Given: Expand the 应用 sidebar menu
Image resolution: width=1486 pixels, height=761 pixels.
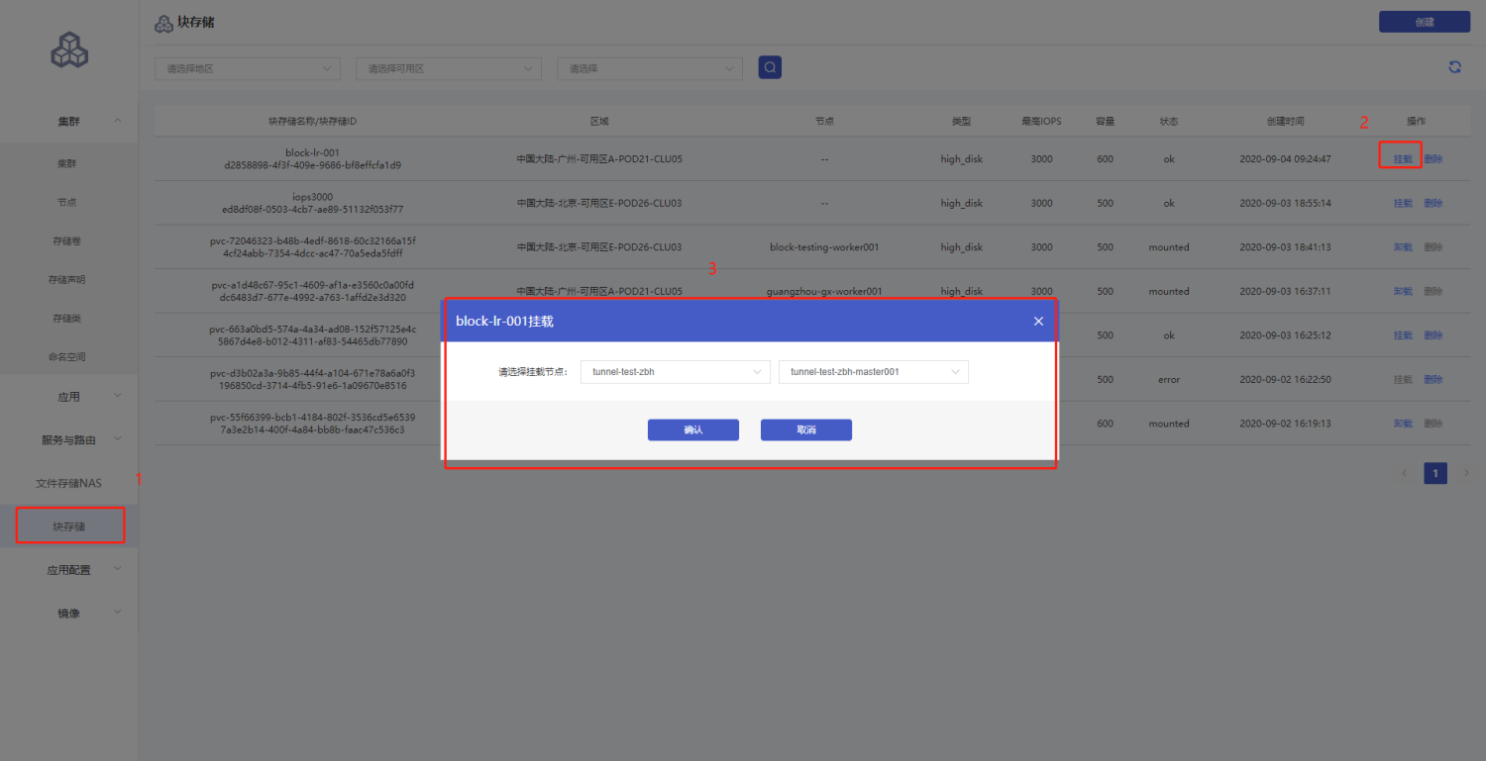Looking at the screenshot, I should (x=69, y=397).
